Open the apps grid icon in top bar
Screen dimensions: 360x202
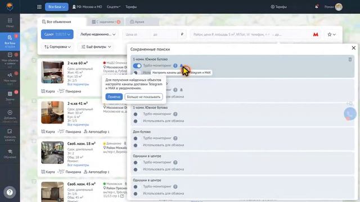tap(39, 7)
